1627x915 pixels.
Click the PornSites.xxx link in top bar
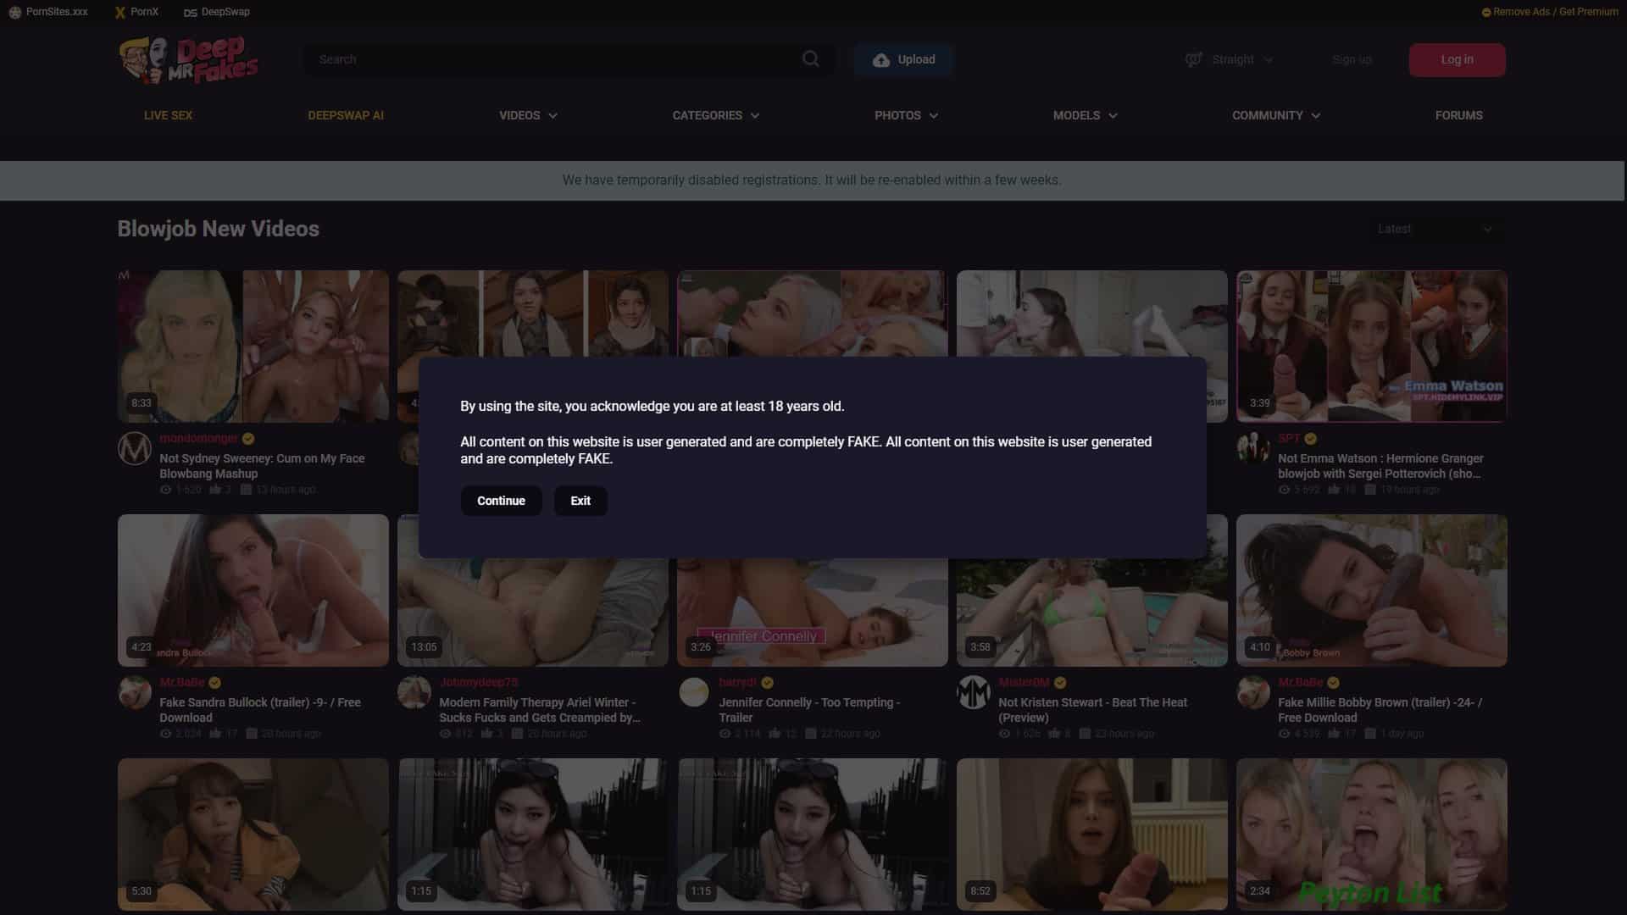point(48,12)
